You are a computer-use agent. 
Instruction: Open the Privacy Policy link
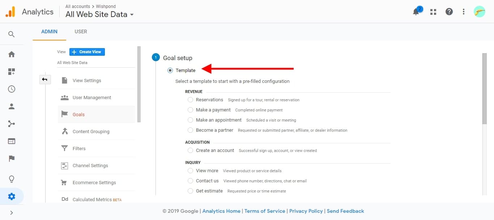(x=306, y=211)
